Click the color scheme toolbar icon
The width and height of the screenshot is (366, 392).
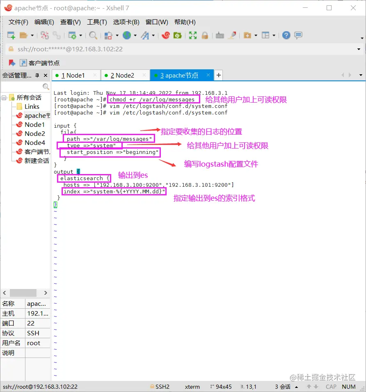pos(108,35)
